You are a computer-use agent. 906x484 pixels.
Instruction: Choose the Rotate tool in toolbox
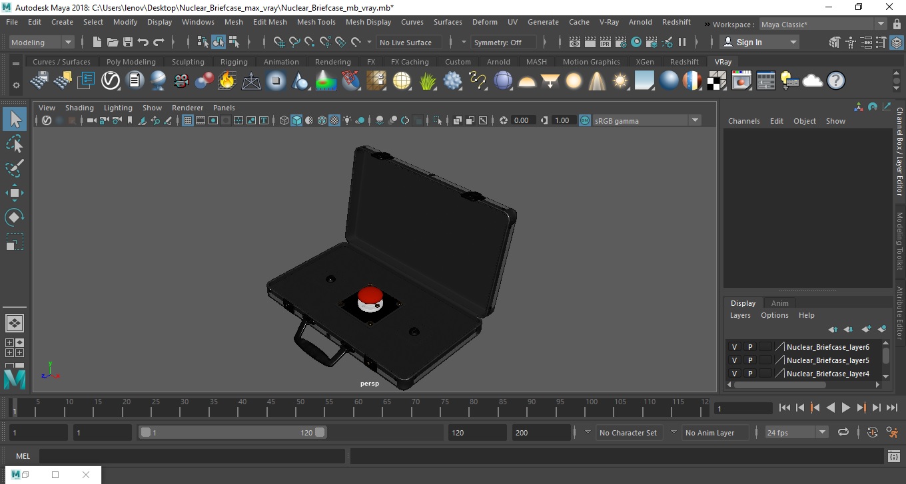coord(15,217)
